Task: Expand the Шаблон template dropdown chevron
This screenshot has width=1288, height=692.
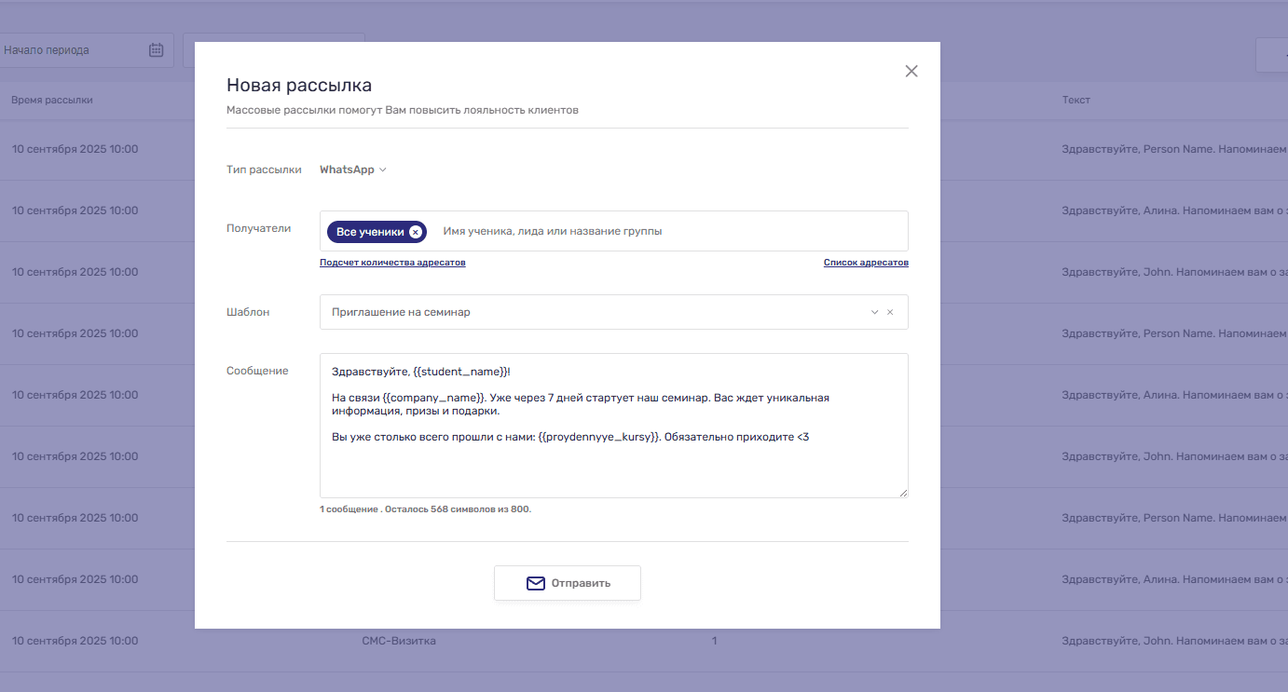Action: [x=874, y=313]
